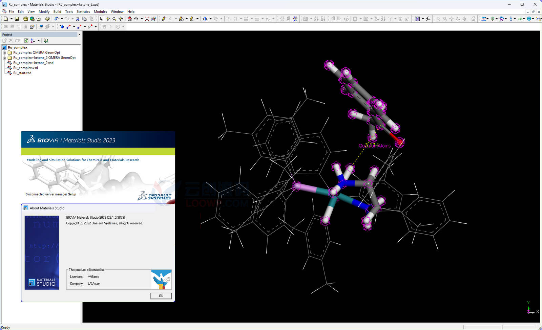The image size is (542, 330).
Task: Click the Undo arrow icon
Action: (x=56, y=19)
